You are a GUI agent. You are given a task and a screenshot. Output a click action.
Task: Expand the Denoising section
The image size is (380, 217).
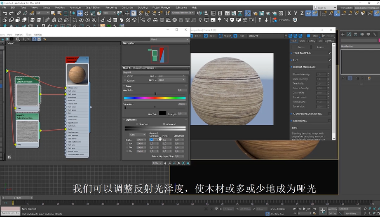(291, 121)
